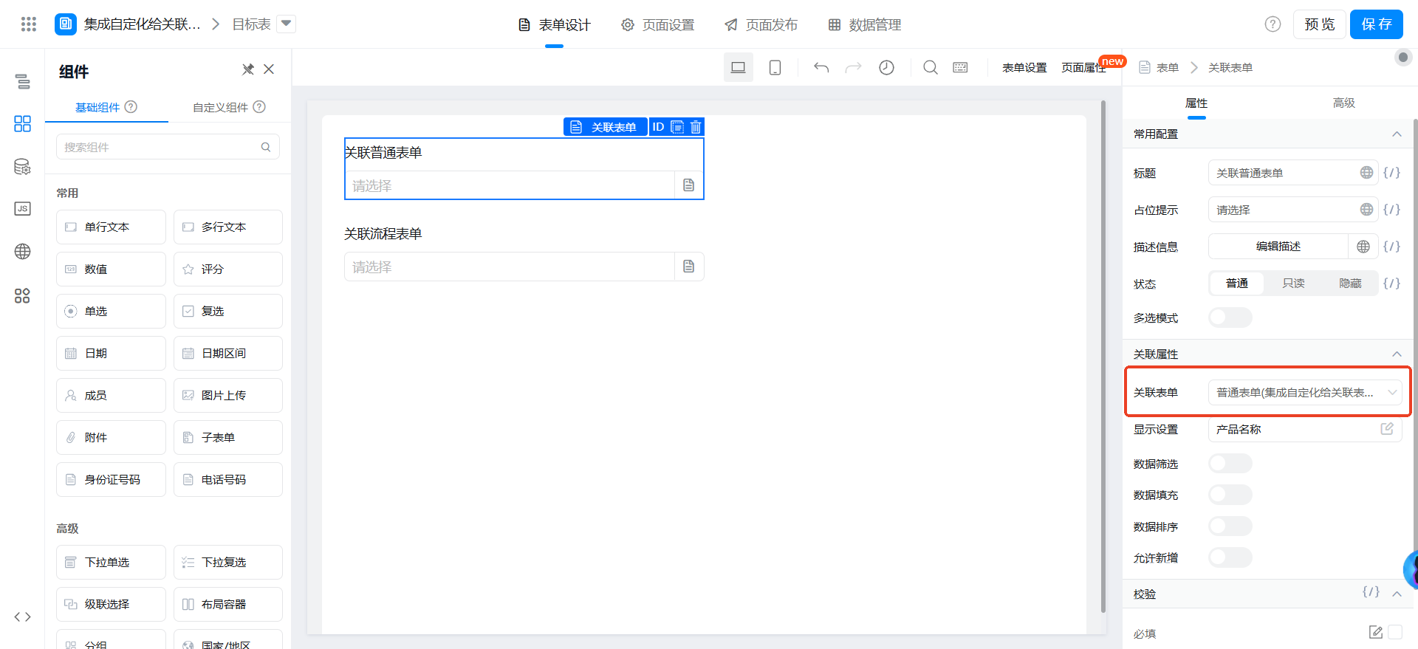
Task: Select the 子表单 component
Action: [x=228, y=437]
